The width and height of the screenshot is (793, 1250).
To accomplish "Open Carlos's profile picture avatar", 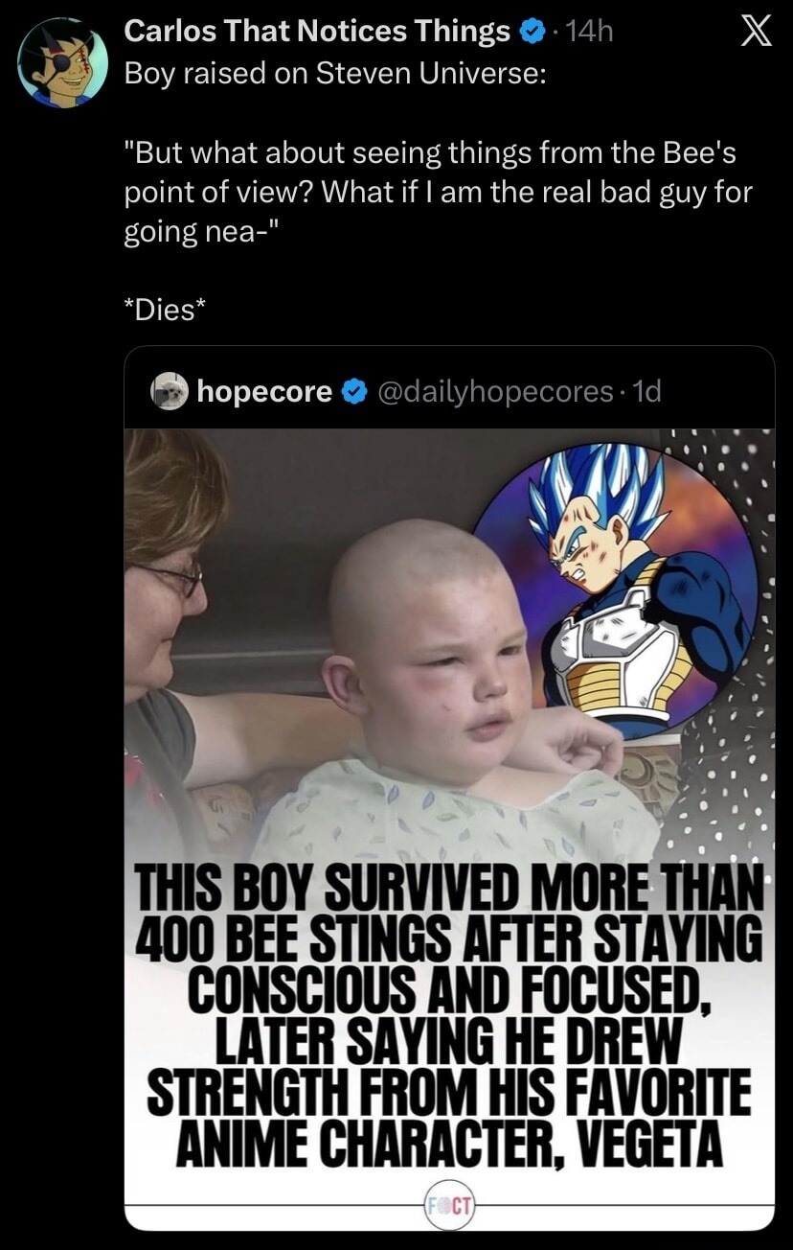I will [63, 63].
